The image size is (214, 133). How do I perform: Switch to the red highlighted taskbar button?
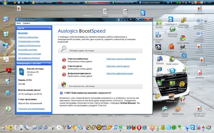tap(97, 2)
